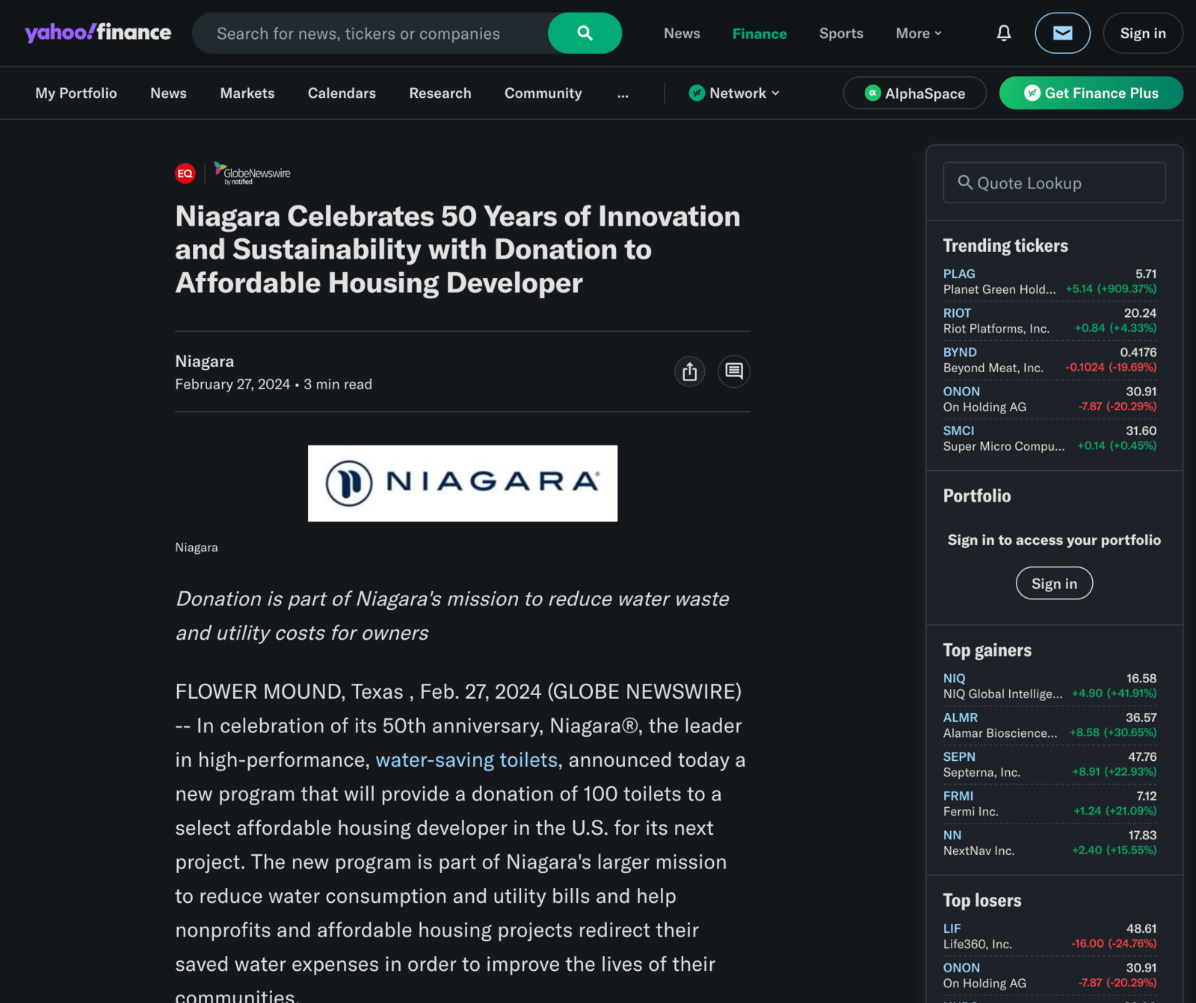Click the search field for tickers
Viewport: 1196px width, 1003px height.
point(371,33)
